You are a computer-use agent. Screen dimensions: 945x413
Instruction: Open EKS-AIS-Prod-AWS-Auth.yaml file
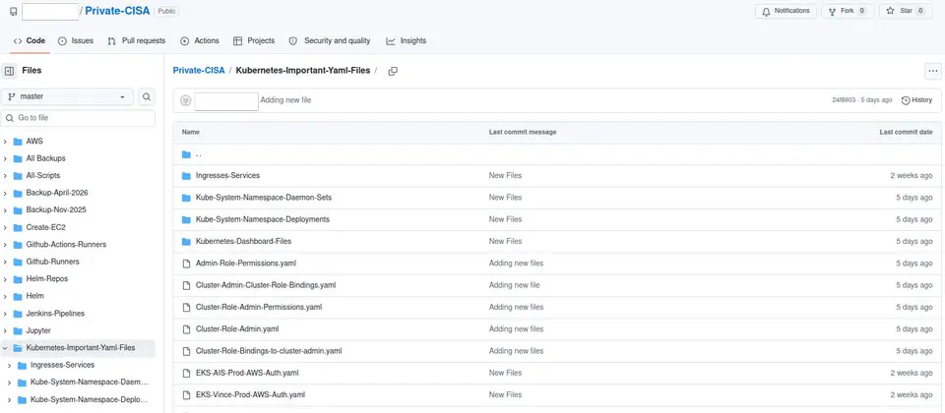coord(247,374)
